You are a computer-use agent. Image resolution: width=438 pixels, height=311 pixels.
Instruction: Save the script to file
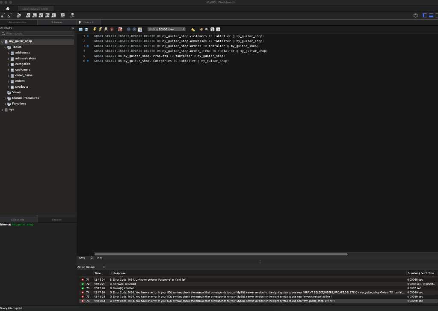coord(86,30)
